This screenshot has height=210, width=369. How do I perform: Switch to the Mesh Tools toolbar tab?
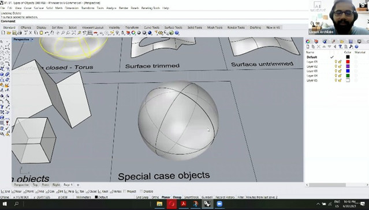tap(215, 28)
